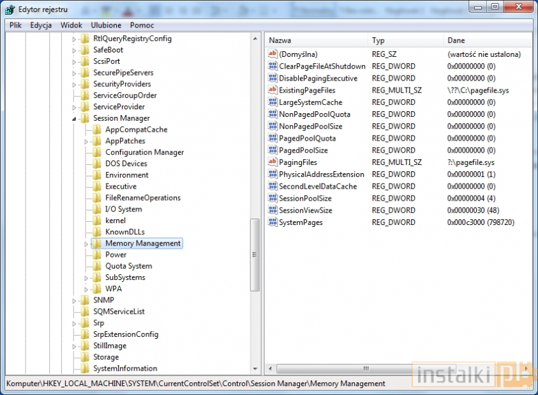Collapse the Session Manager tree node
Viewport: 538px width, 395px height.
(x=74, y=118)
